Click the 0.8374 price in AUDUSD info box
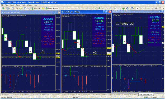Viewport: 165px width, 99px height. [48, 22]
